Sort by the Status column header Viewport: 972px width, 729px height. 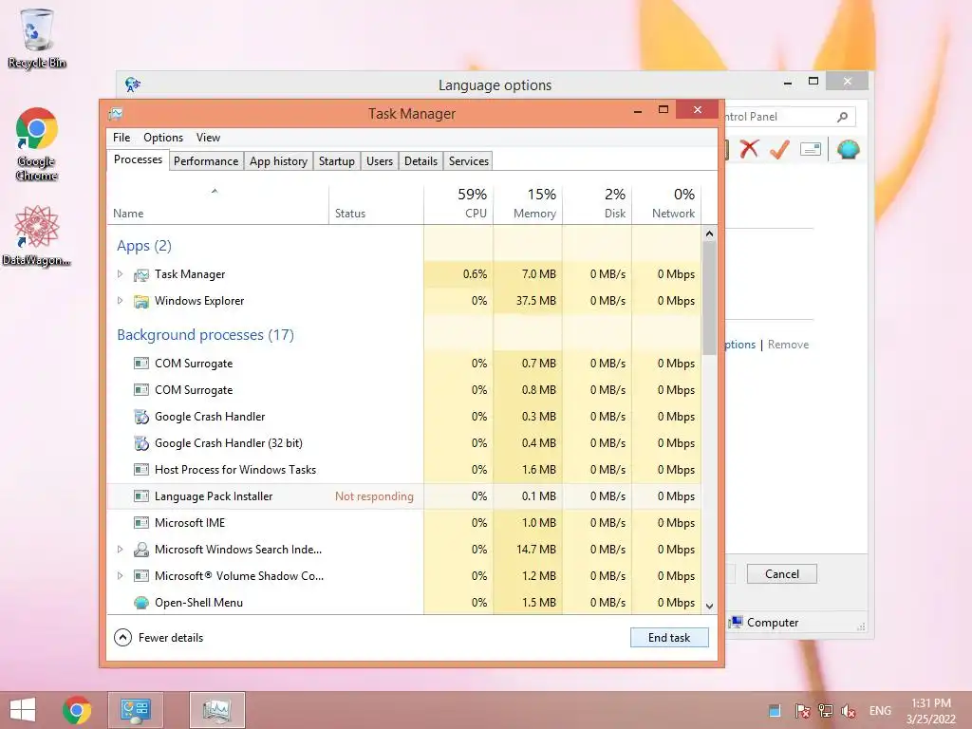coord(376,204)
